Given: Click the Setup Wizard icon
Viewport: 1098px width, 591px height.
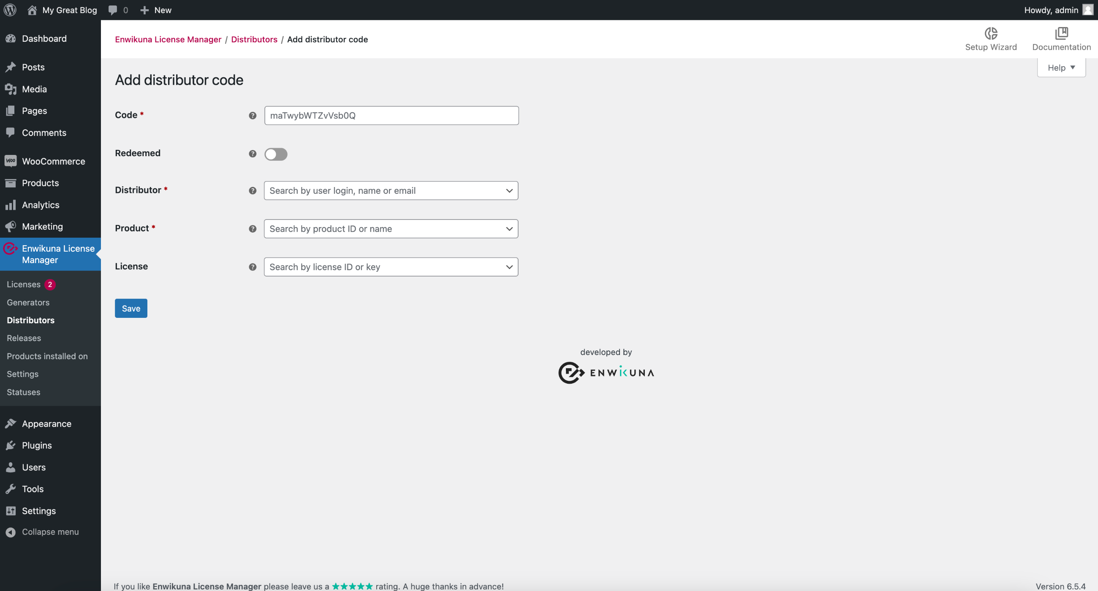Looking at the screenshot, I should 991,33.
